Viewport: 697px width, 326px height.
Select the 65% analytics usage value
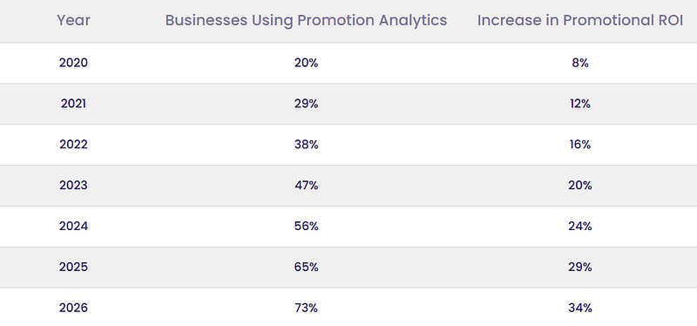point(307,268)
